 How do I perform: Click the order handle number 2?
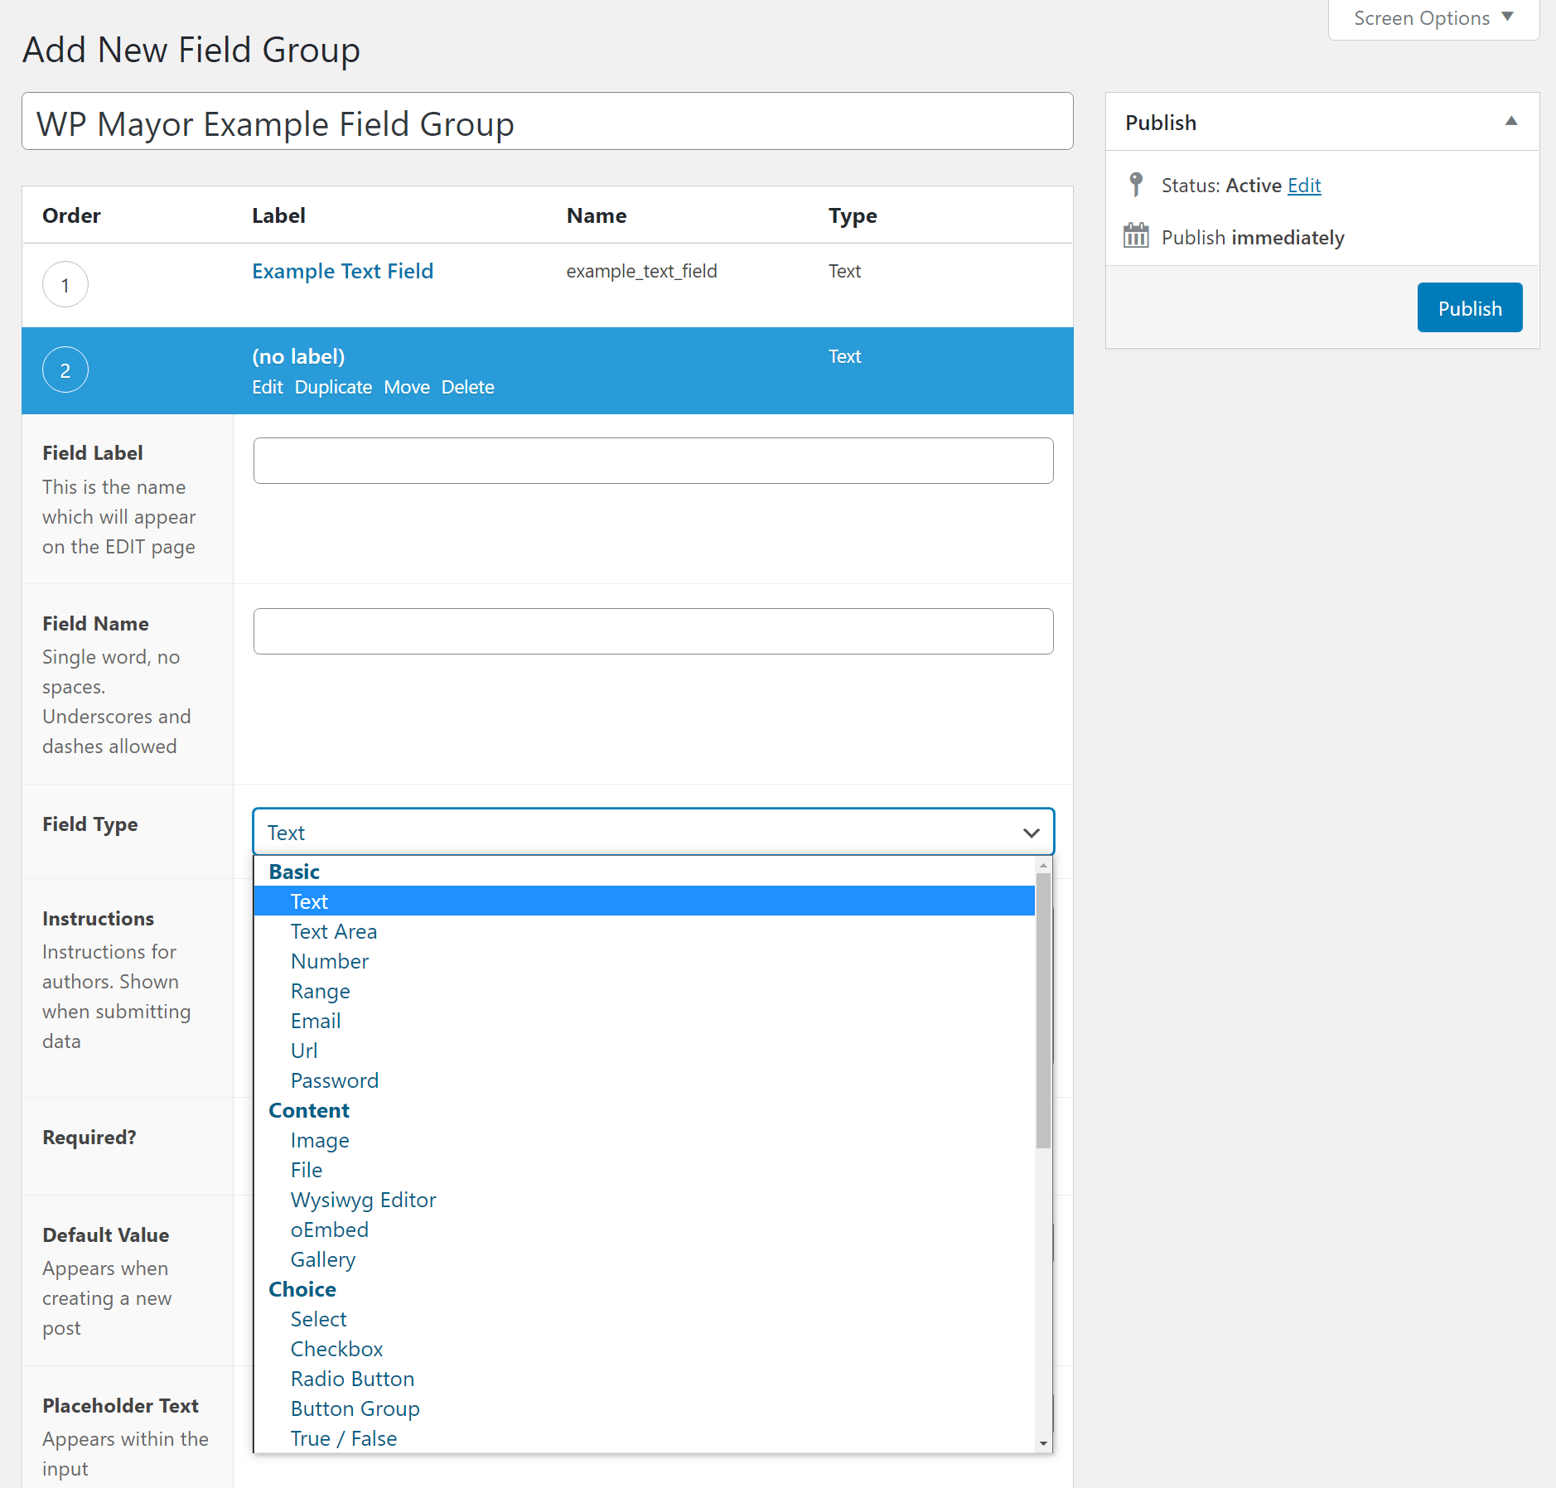click(65, 370)
